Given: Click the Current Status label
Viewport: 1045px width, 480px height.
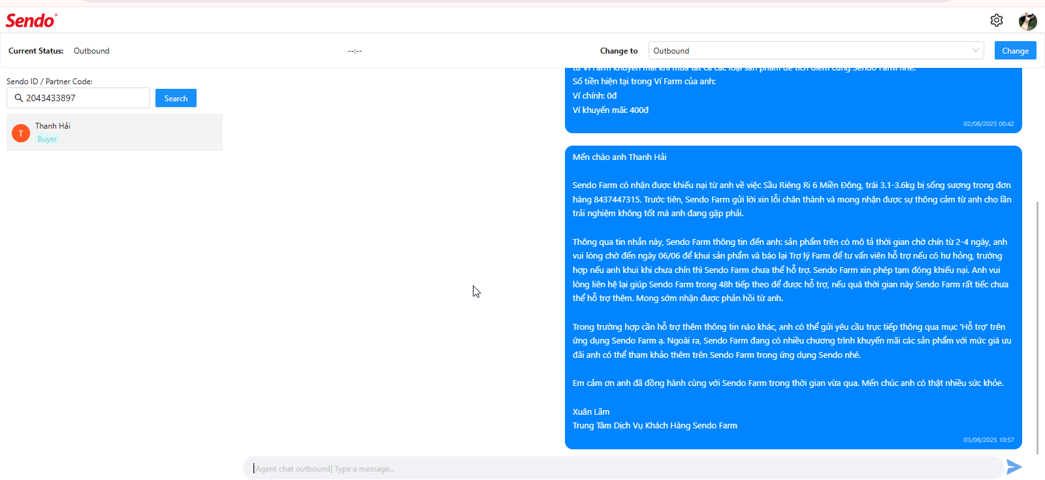Looking at the screenshot, I should point(36,51).
